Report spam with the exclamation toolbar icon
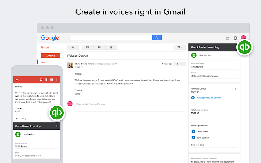The width and height of the screenshot is (261, 163). 99,47
